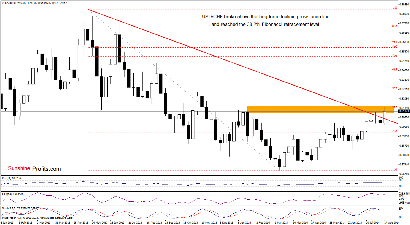Click the 50.0 Fibonacci level label

[395, 88]
